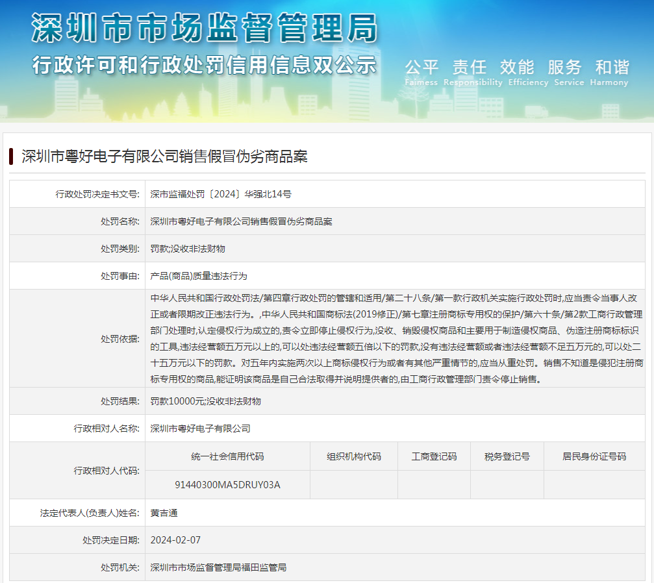Viewport: 654px width, 583px height.
Task: Select the case heading 深圳市粤好电子有限公司销售假冒伪劣商品案
Action: (164, 156)
